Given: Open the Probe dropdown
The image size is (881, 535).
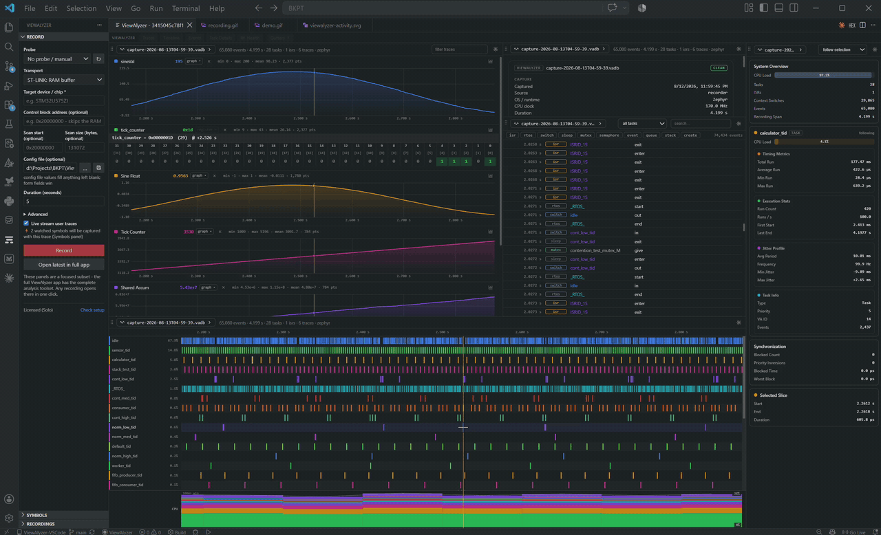Looking at the screenshot, I should coord(57,59).
